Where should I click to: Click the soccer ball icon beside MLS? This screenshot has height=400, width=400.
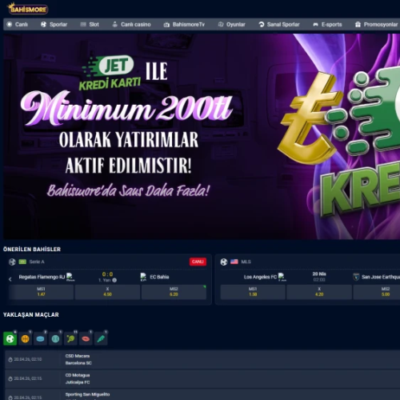point(224,262)
